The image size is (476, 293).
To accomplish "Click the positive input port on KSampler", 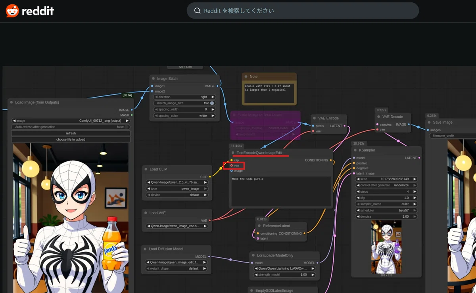I will point(354,163).
